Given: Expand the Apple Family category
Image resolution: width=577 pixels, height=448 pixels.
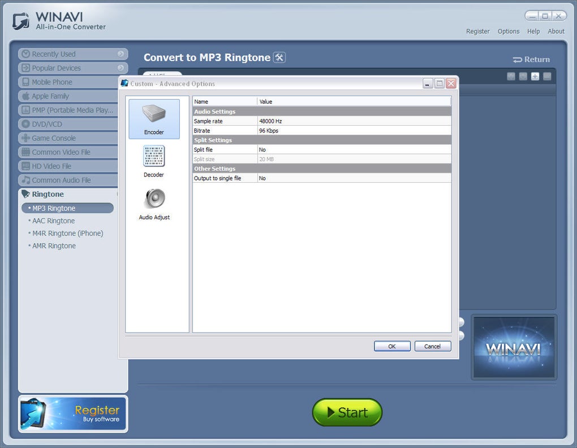Looking at the screenshot, I should click(68, 96).
